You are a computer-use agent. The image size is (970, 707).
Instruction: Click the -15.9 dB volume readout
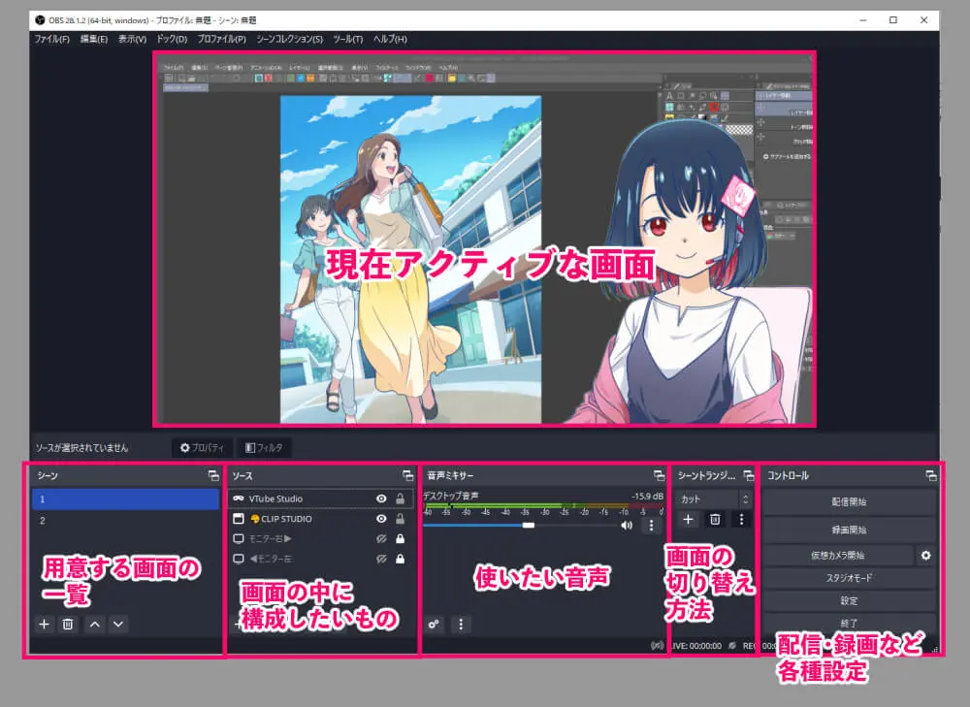(647, 497)
